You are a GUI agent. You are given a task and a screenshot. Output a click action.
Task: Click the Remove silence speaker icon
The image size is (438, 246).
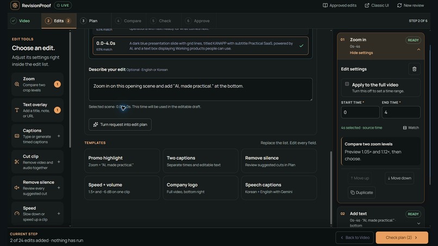(17, 188)
